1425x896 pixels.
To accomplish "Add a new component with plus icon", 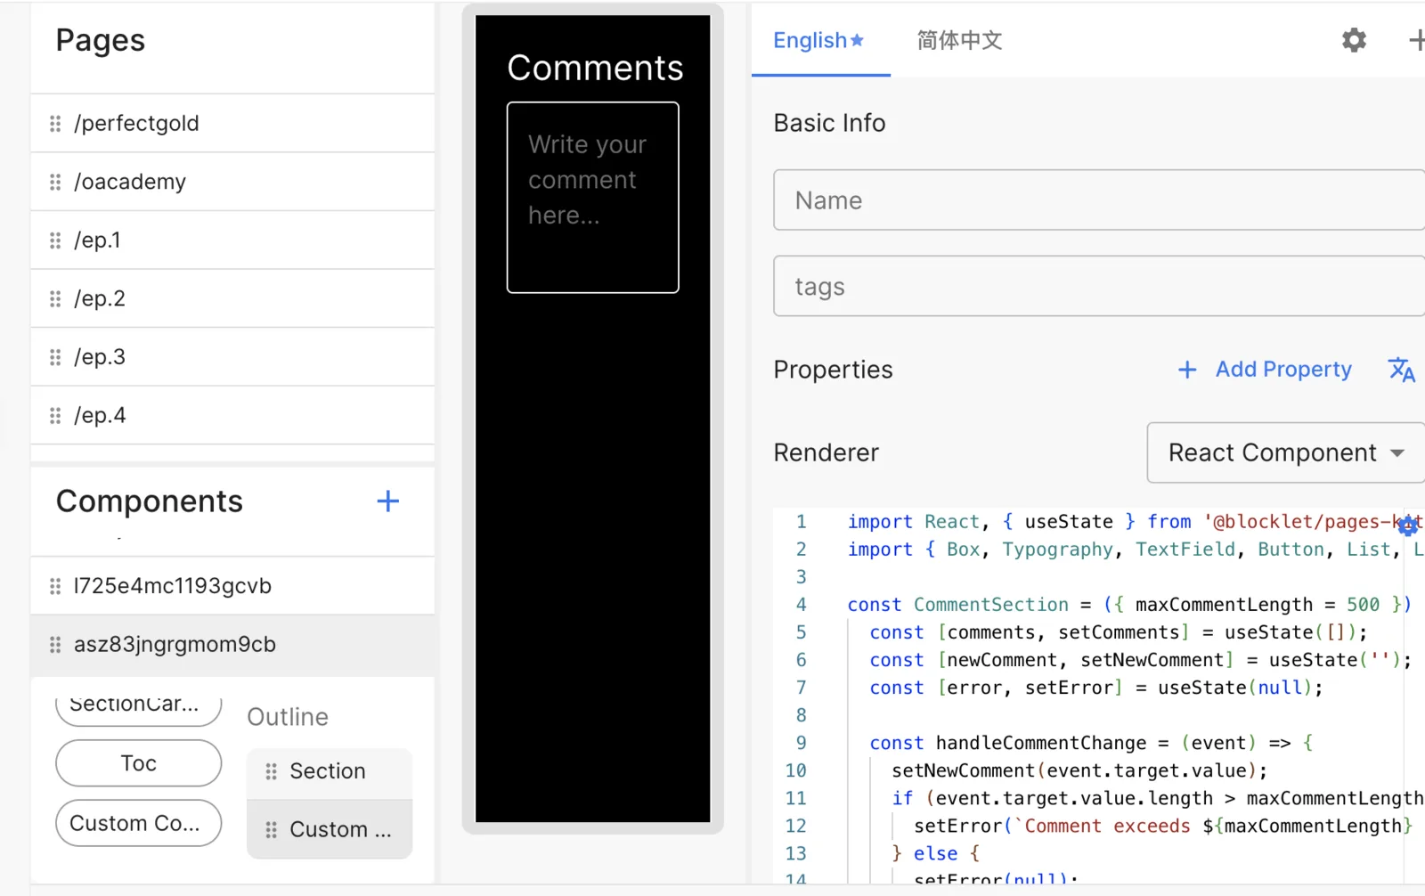I will pyautogui.click(x=387, y=501).
